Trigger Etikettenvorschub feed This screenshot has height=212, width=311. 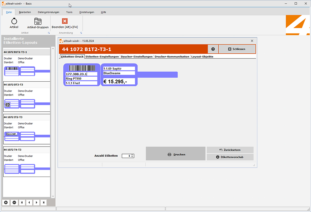(230, 157)
